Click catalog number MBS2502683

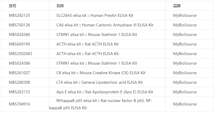point(21,54)
